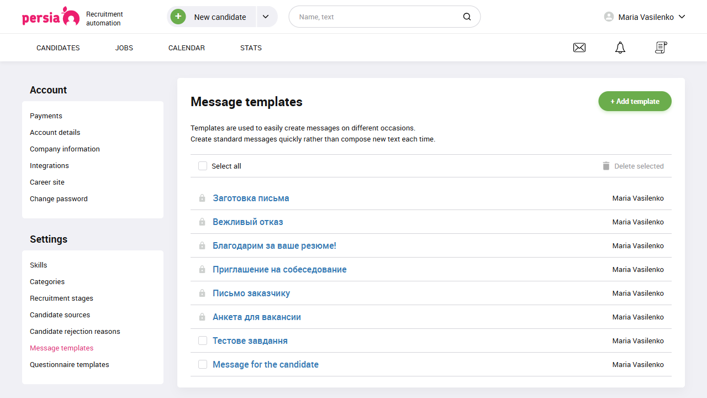Click the lock icon beside Анкета для вакансии
Viewport: 707px width, 398px height.
click(202, 317)
